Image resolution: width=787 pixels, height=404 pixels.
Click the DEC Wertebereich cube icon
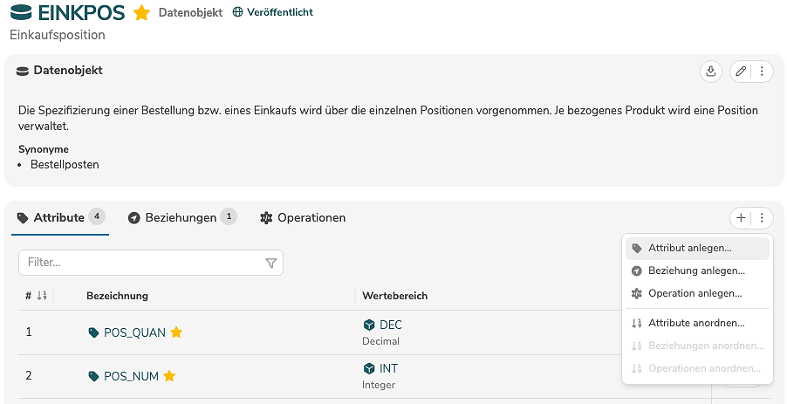click(x=368, y=325)
